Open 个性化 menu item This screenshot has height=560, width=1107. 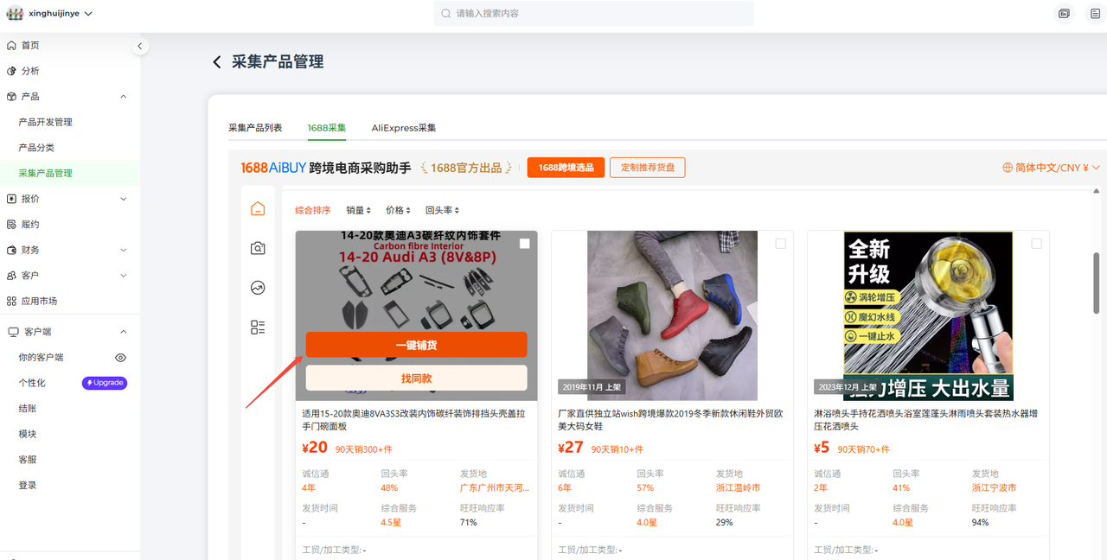[32, 383]
